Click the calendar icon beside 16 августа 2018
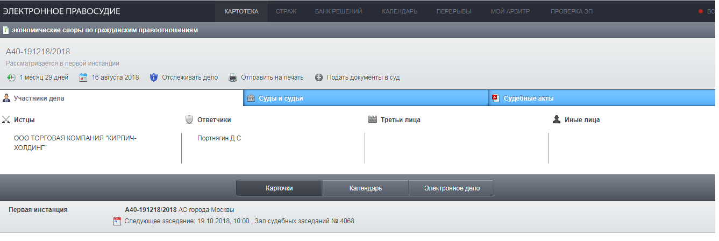719x241 pixels. (83, 77)
